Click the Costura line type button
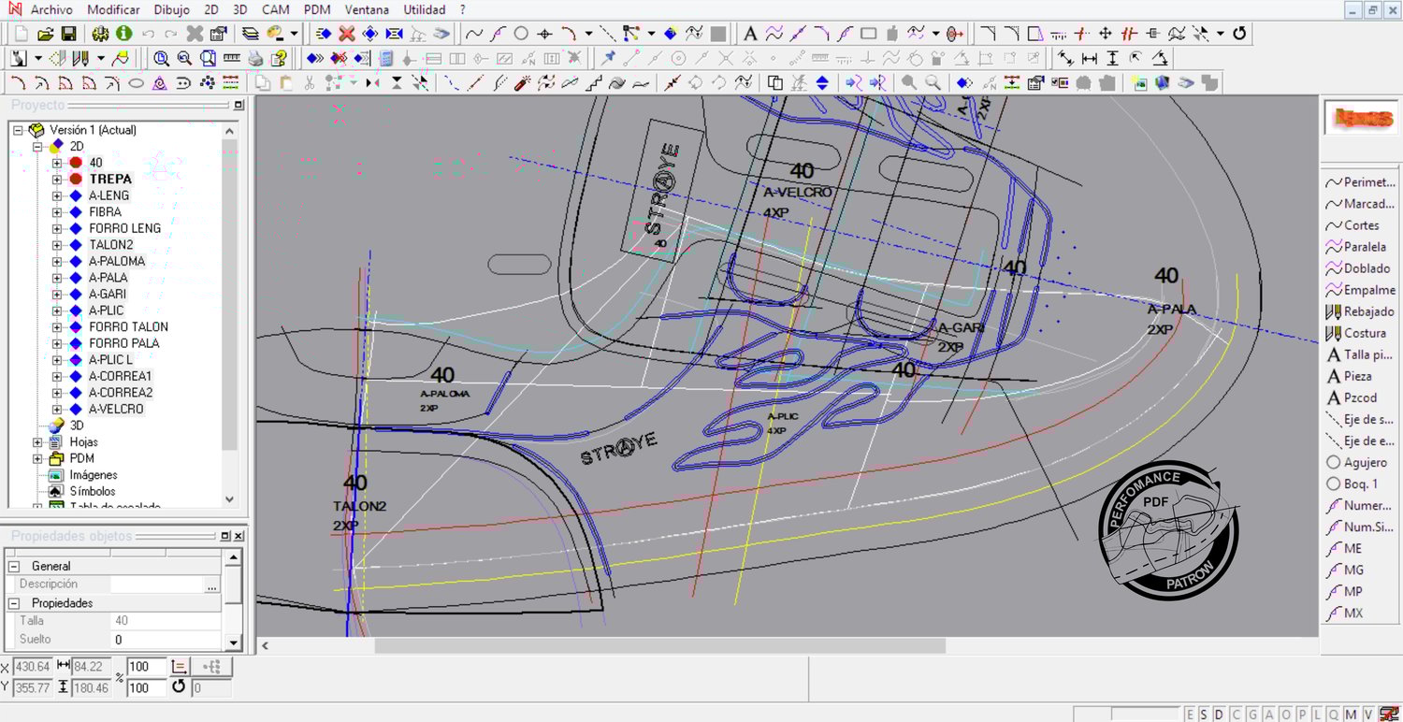 click(1359, 333)
